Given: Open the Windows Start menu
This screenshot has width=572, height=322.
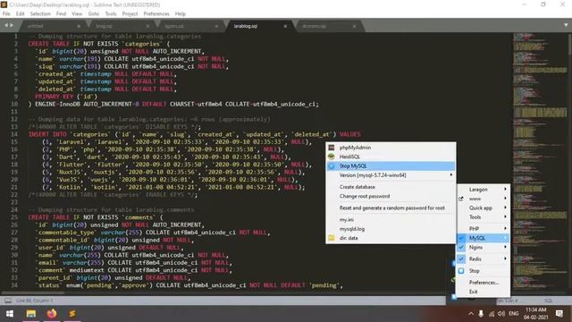Looking at the screenshot, I should [10, 314].
